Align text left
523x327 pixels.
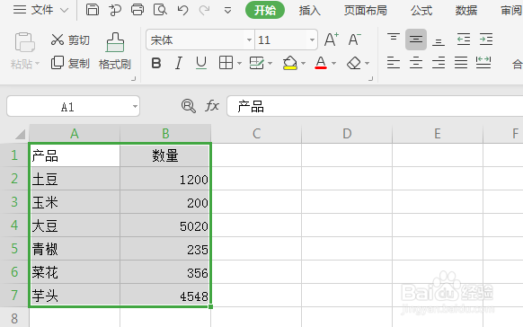point(394,63)
